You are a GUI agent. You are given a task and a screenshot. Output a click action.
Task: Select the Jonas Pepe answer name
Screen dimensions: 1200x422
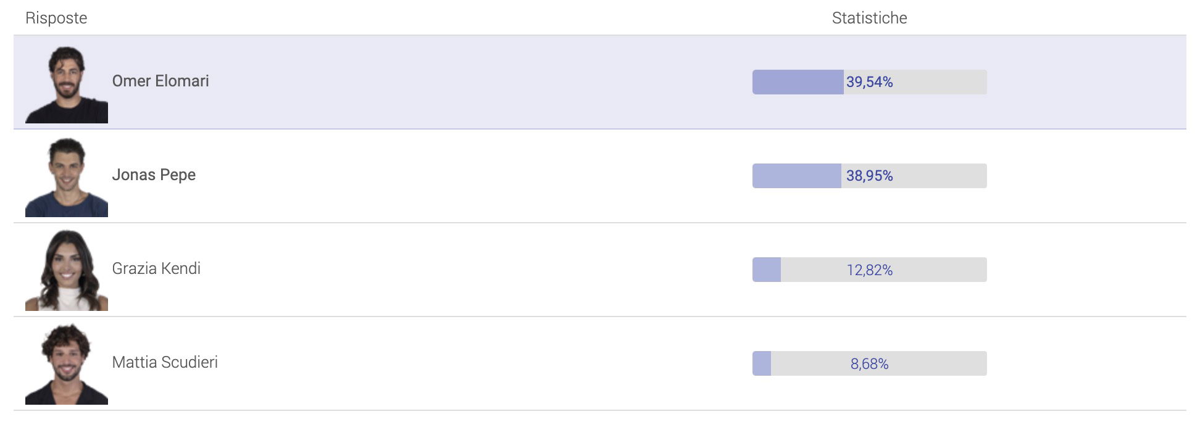click(x=154, y=175)
